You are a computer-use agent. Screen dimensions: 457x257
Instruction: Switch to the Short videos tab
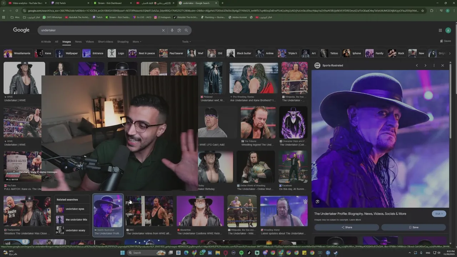coord(105,42)
